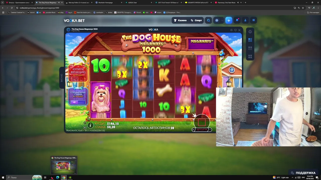321x180 pixels.
Task: Open the apps grid icon in header
Action: pos(254,20)
